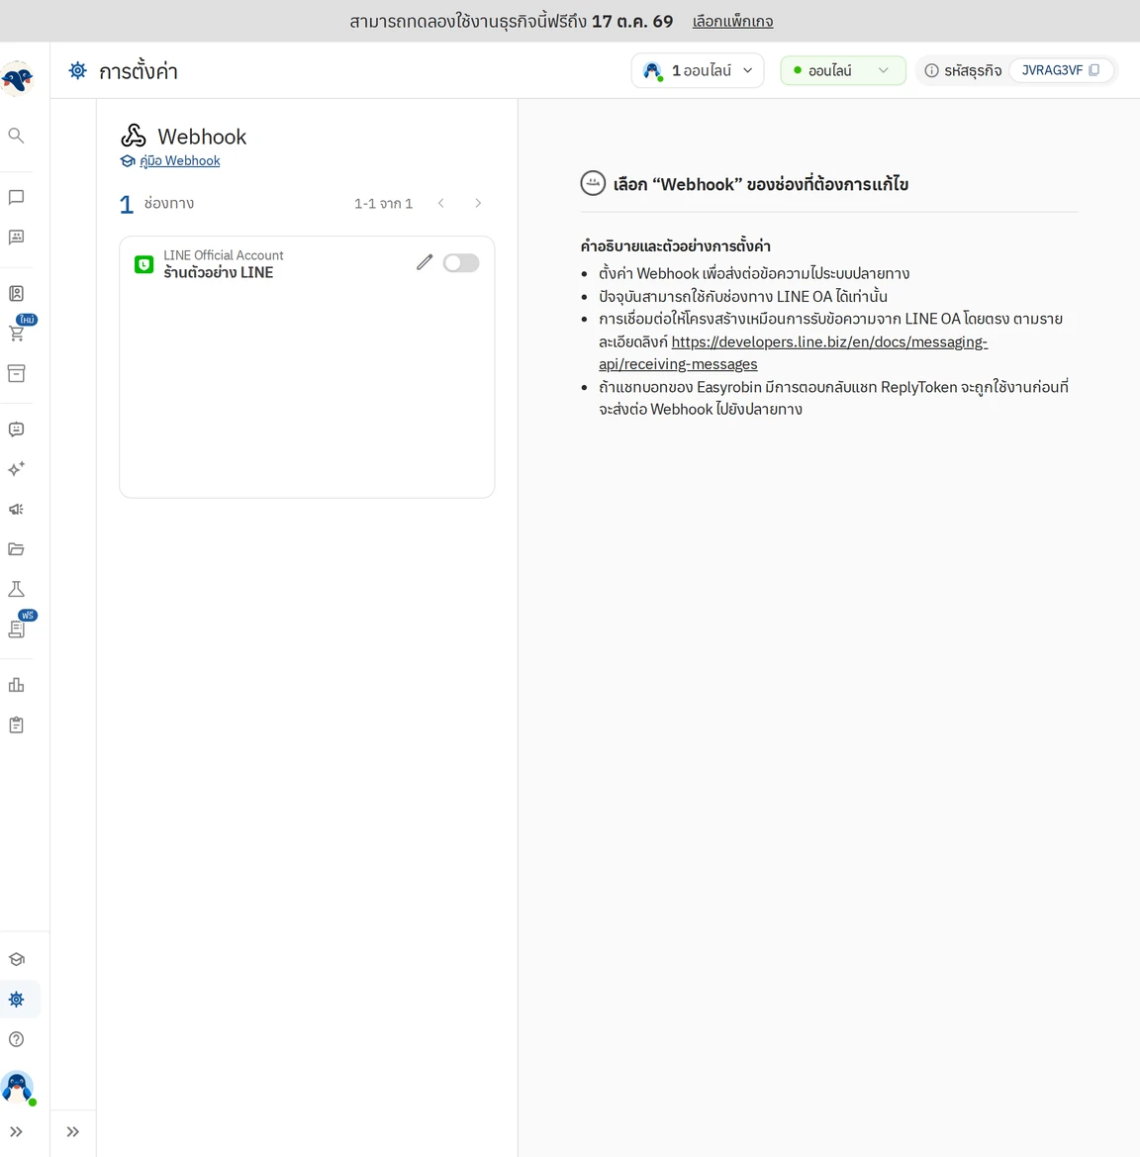
Task: Open the archive box icon
Action: [x=16, y=372]
